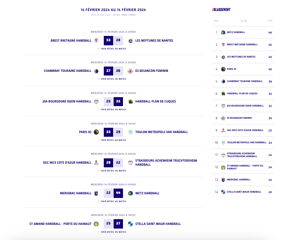Open match details for Chambray vs Besancon
The image size is (304, 240).
[113, 79]
